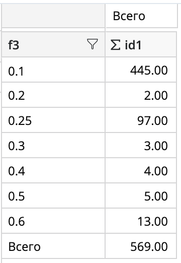
Task: Click the top Всего column header
Action: [x=142, y=16]
